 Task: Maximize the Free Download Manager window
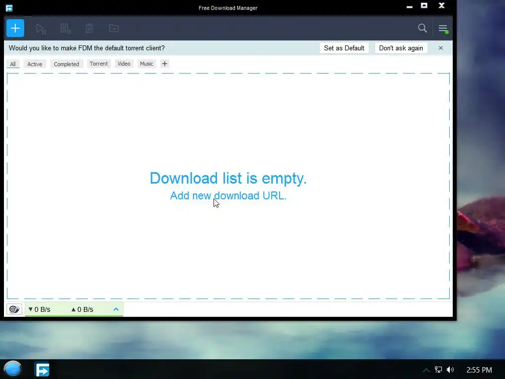(424, 5)
